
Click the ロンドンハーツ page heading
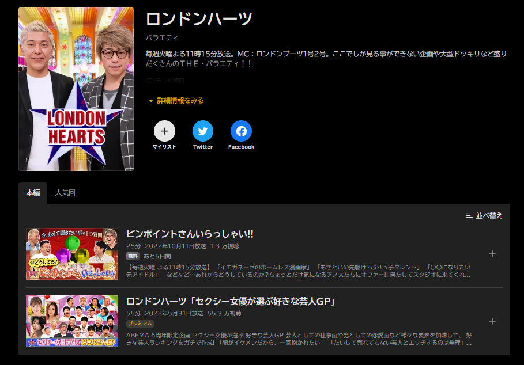click(199, 19)
